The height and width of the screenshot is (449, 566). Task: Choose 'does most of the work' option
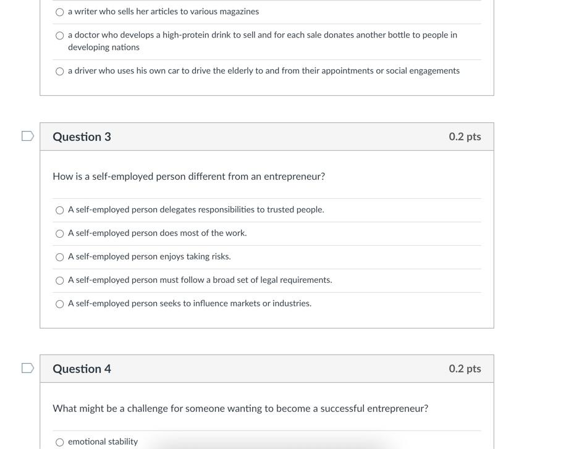[59, 233]
